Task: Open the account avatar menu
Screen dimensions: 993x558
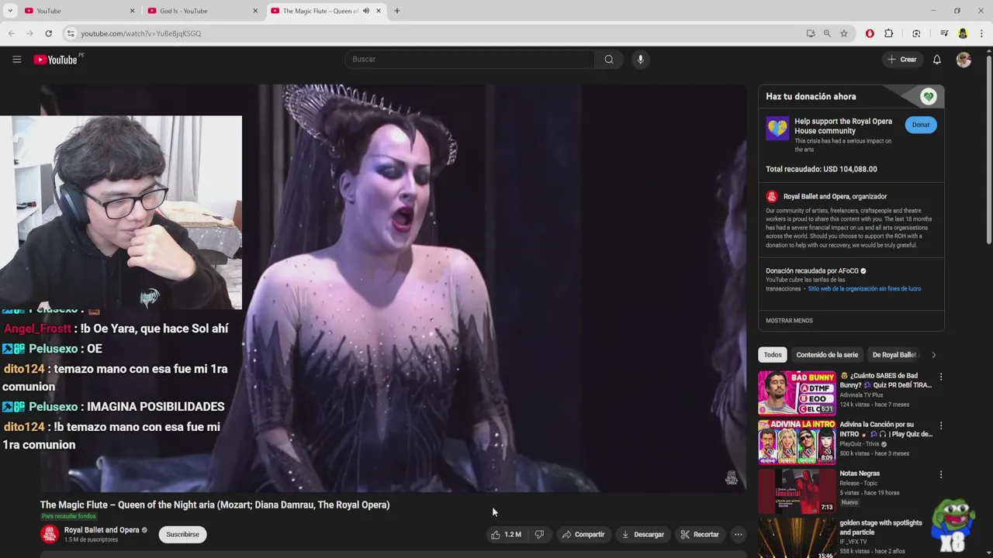Action: click(964, 59)
